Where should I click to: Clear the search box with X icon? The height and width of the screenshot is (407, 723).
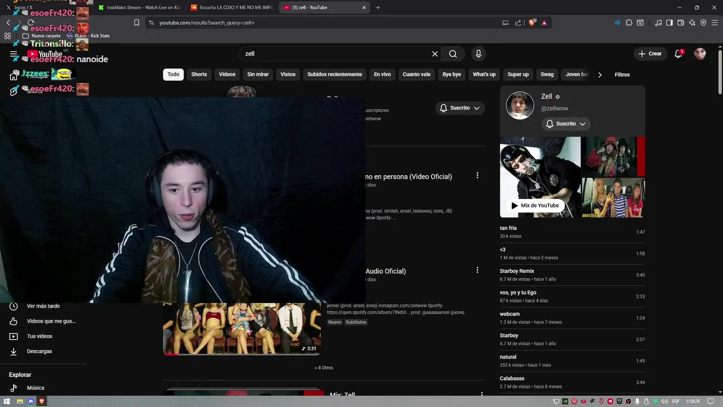[x=435, y=54]
